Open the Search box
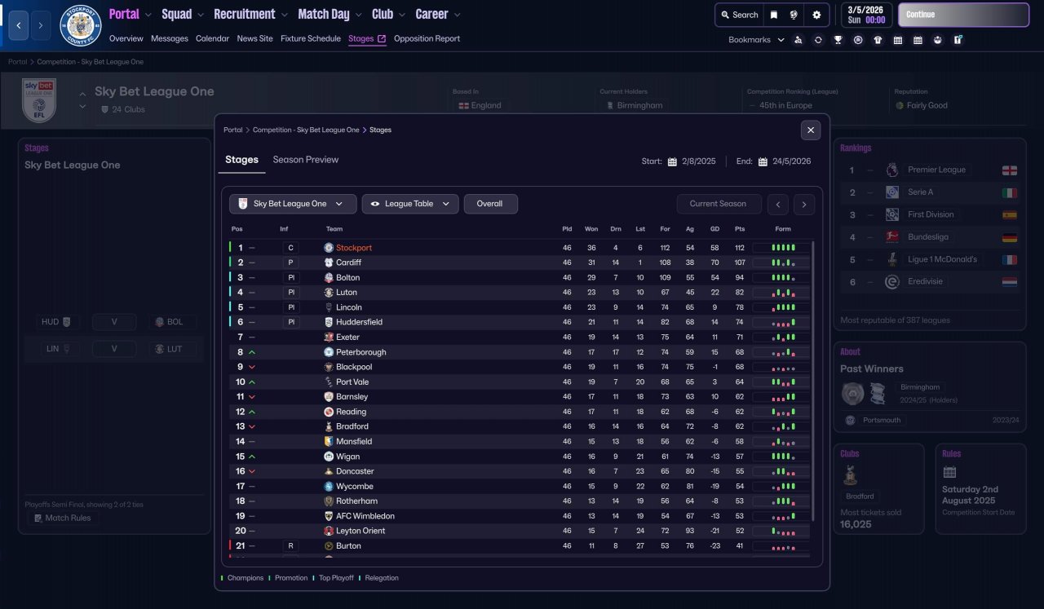1044x609 pixels. click(739, 15)
